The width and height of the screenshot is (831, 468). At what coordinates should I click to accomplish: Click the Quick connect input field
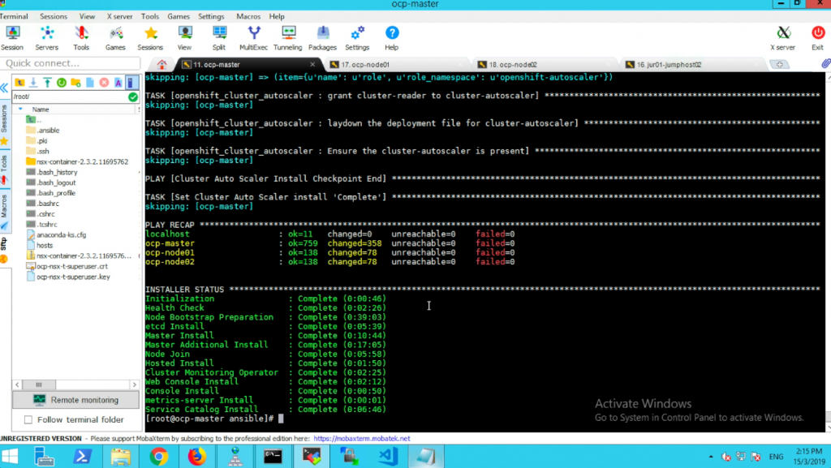coord(71,63)
